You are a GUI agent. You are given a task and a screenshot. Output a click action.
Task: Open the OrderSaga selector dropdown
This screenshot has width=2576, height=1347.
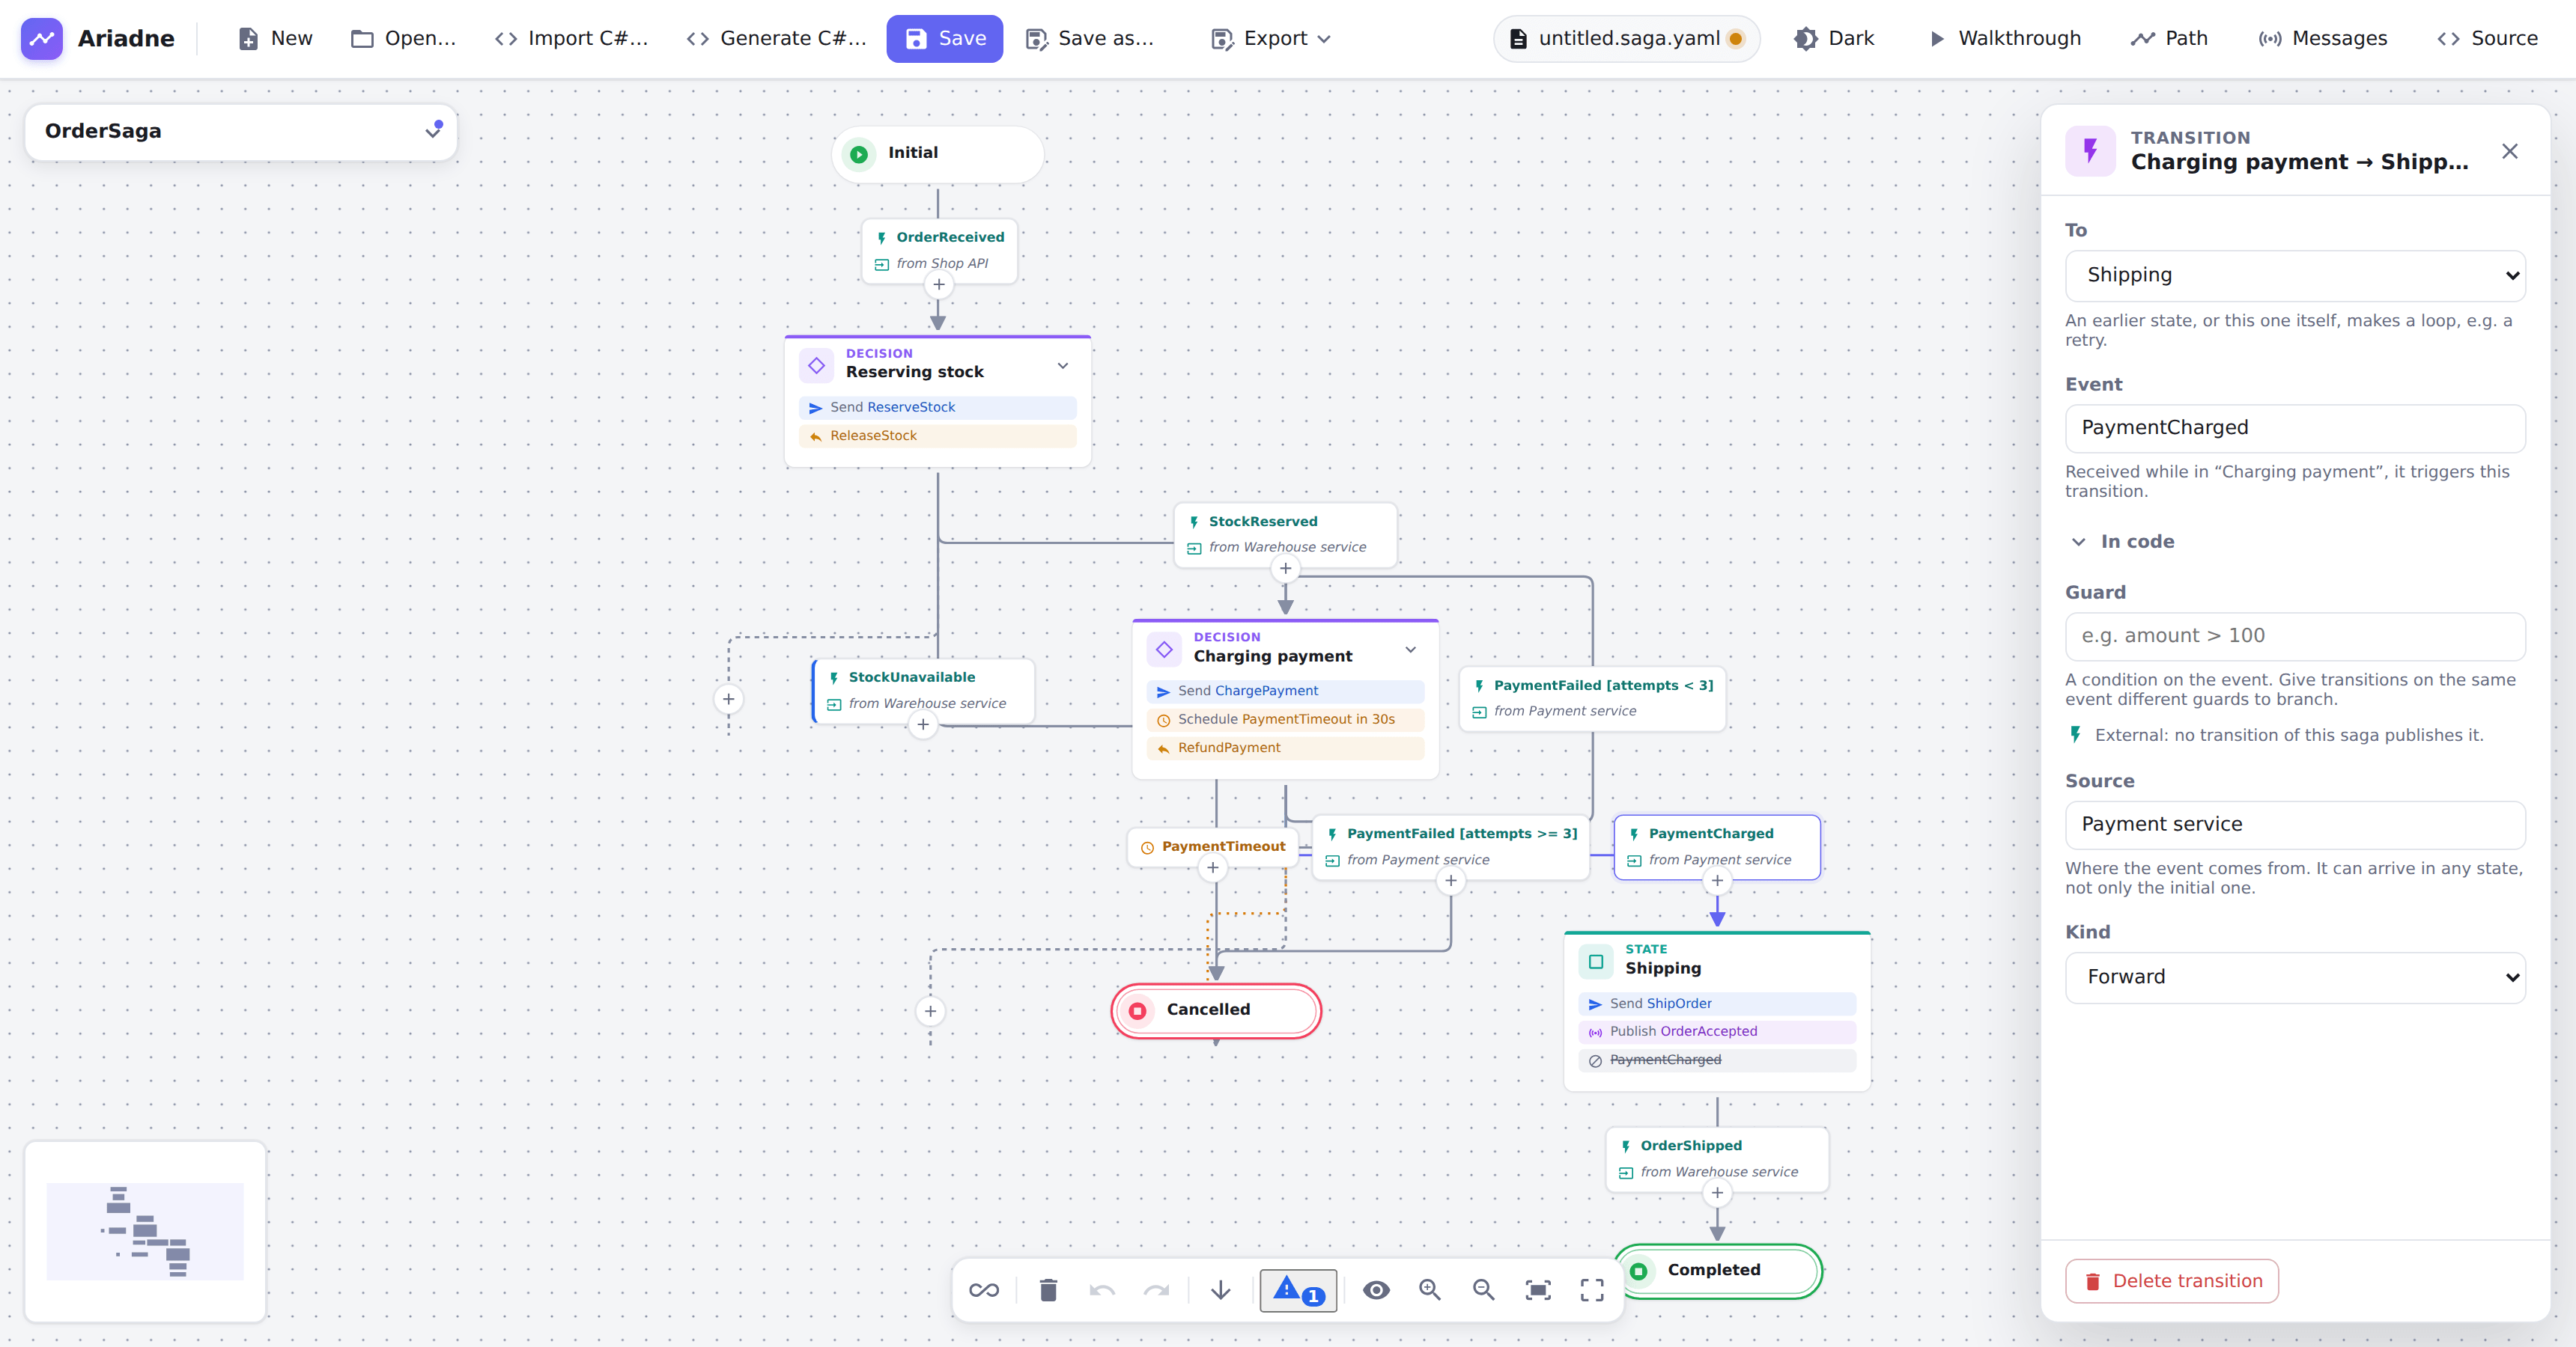(x=240, y=131)
